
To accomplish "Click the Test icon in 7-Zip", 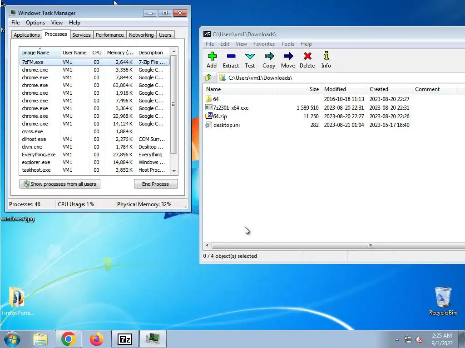I will (250, 56).
